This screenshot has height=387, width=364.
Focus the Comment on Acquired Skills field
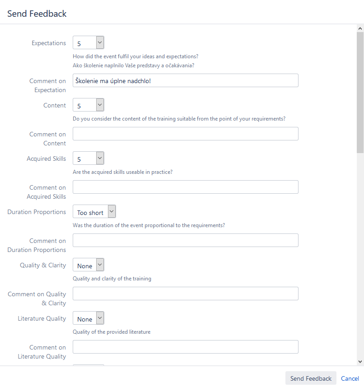185,187
